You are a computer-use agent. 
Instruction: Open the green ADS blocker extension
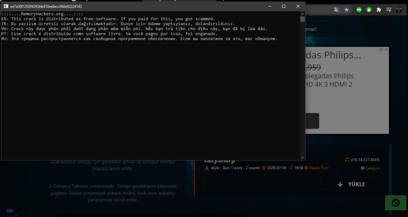[359, 10]
